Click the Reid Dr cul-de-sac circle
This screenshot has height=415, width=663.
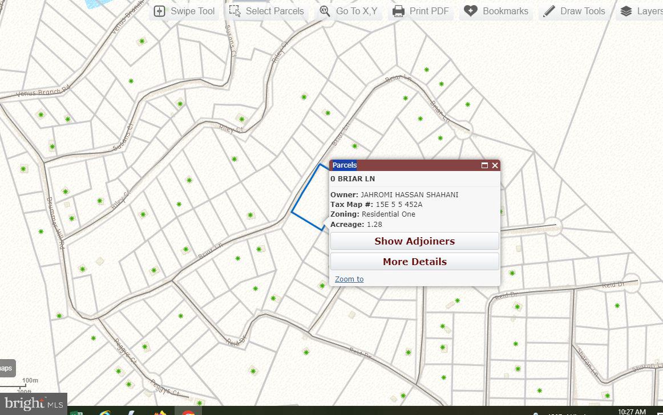point(630,283)
